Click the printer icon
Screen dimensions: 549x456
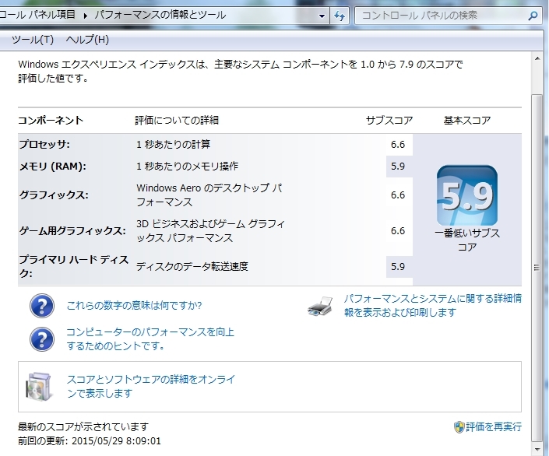click(x=321, y=307)
